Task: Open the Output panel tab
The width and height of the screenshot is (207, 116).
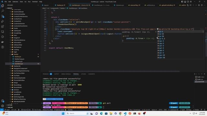Action: (x=57, y=74)
